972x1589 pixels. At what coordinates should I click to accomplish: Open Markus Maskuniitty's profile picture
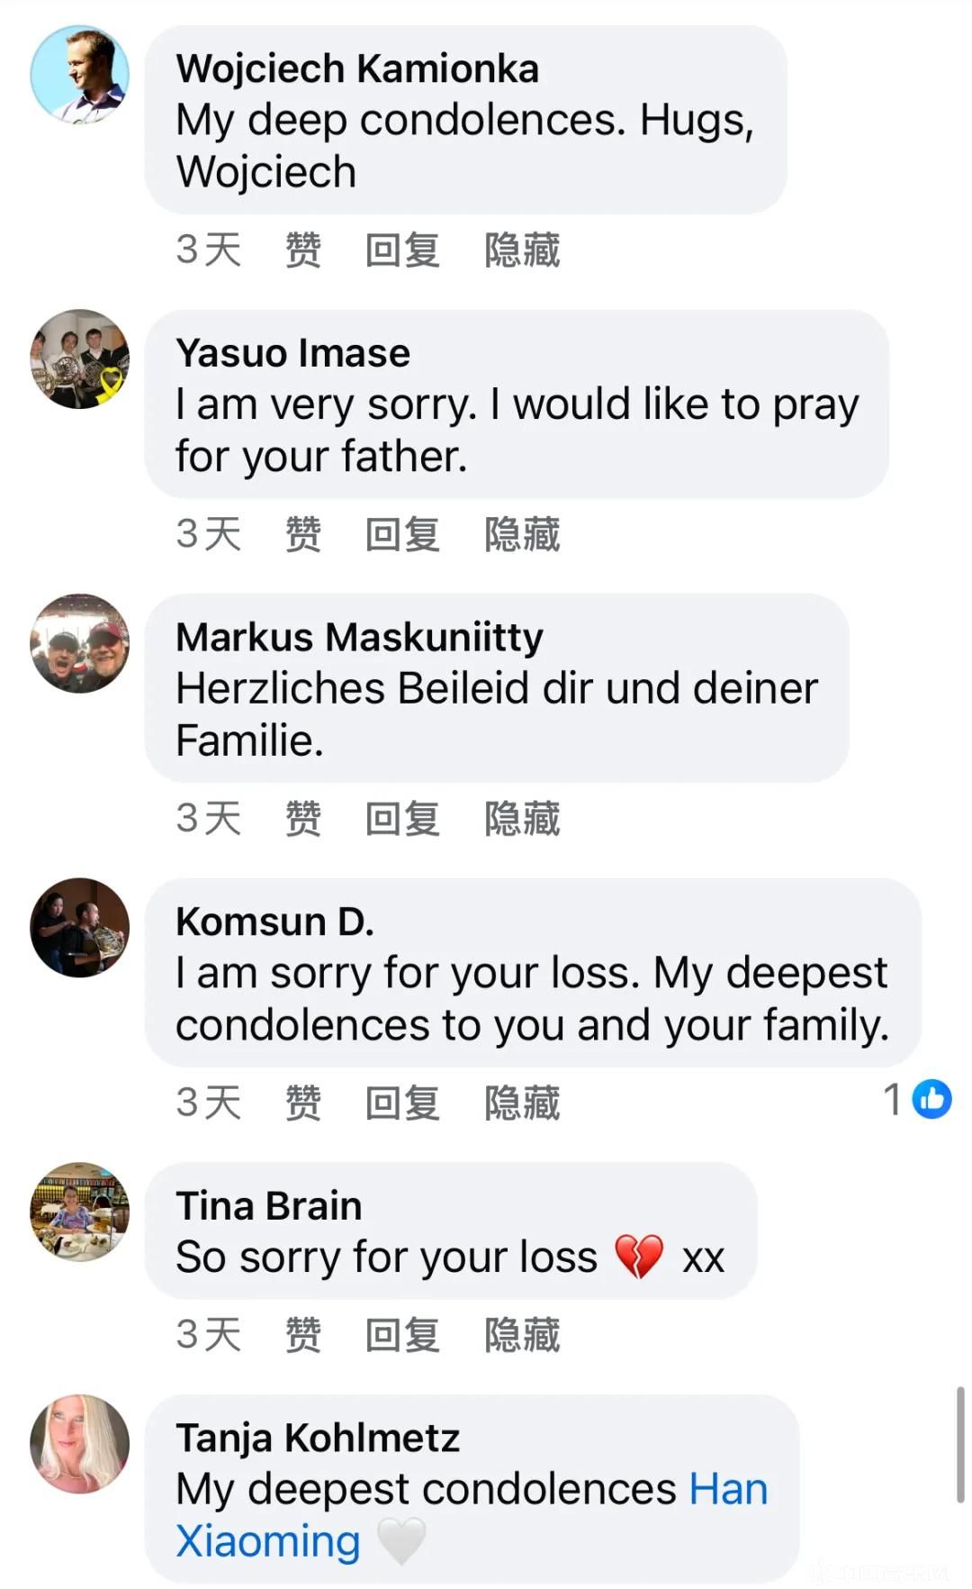[79, 643]
